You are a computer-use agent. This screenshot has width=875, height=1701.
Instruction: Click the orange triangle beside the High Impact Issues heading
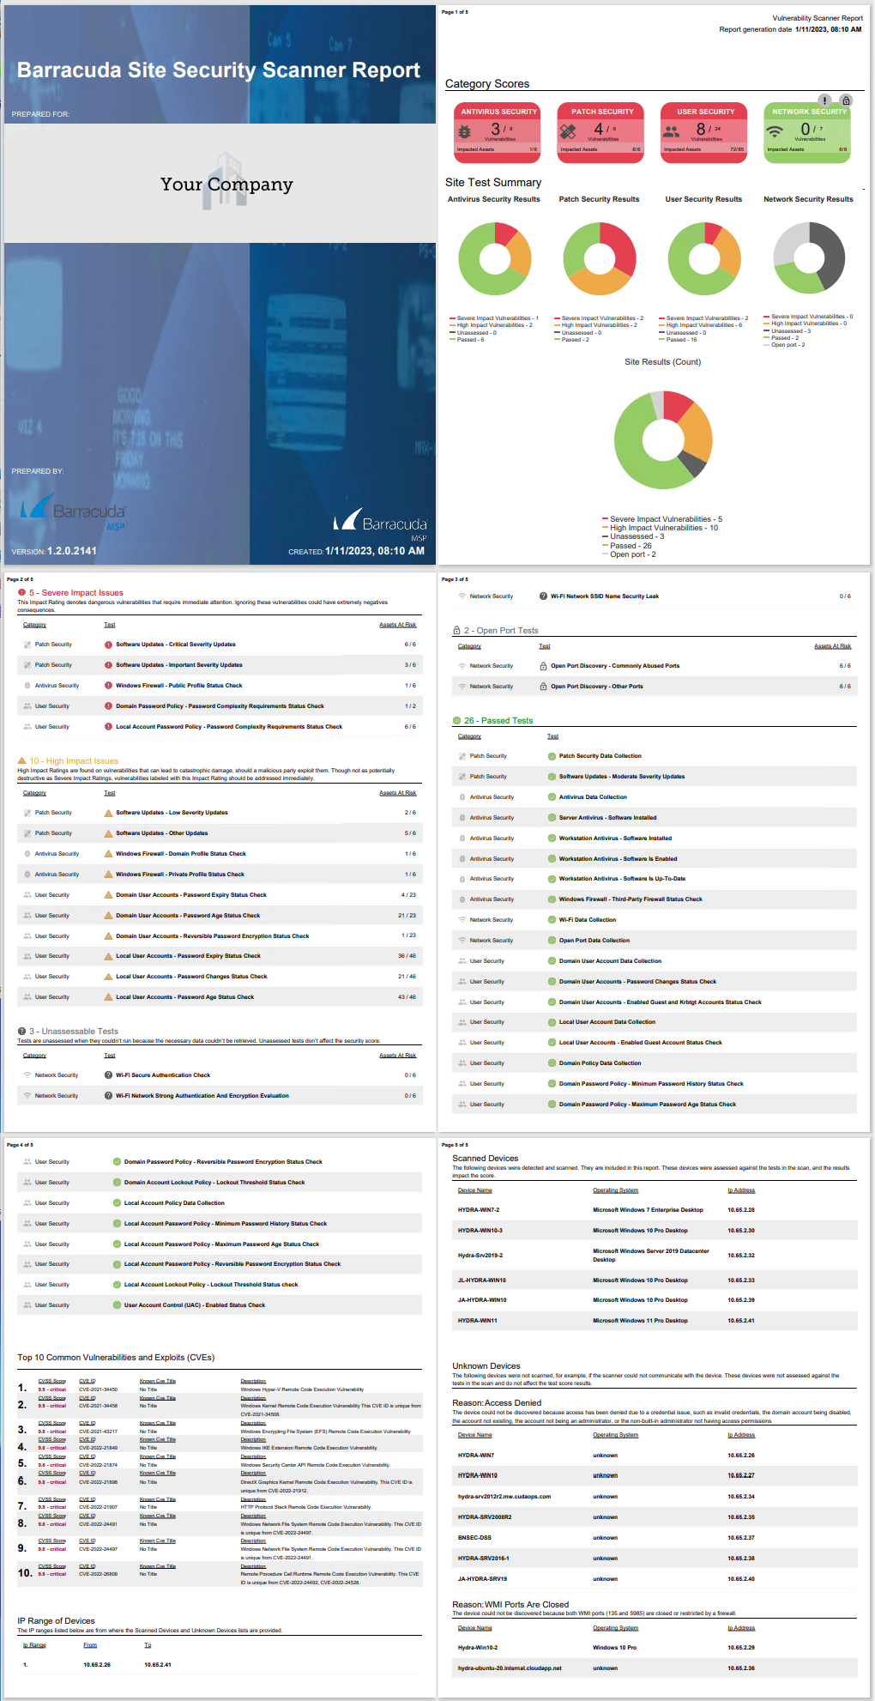tap(22, 760)
